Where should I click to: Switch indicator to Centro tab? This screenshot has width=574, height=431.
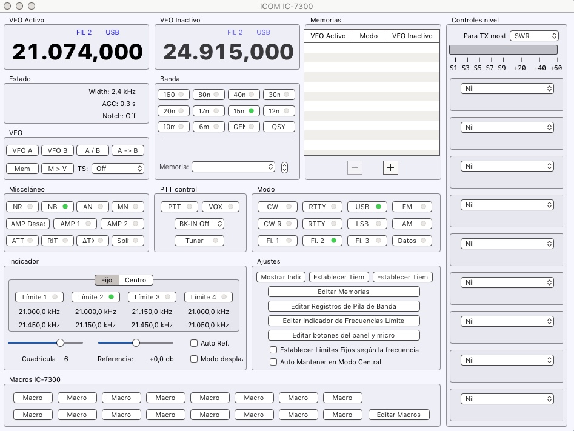[135, 280]
